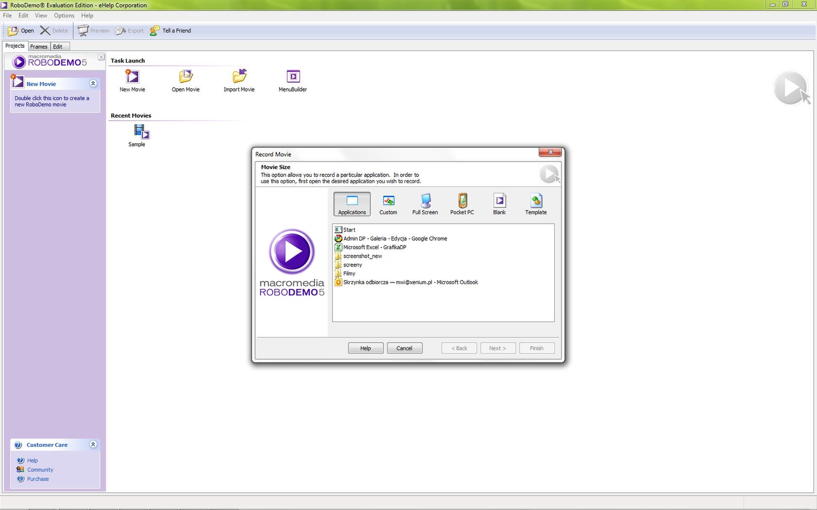The width and height of the screenshot is (817, 510).
Task: Click the Delete toolbar button
Action: pos(54,31)
